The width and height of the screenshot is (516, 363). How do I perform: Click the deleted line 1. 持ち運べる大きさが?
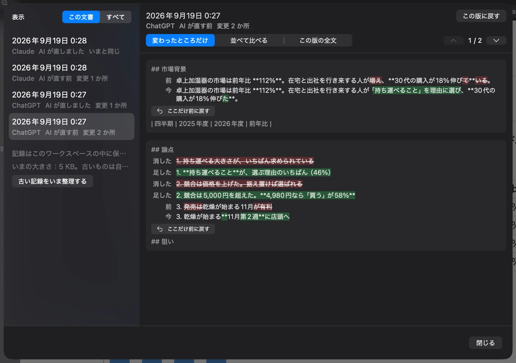pyautogui.click(x=245, y=161)
